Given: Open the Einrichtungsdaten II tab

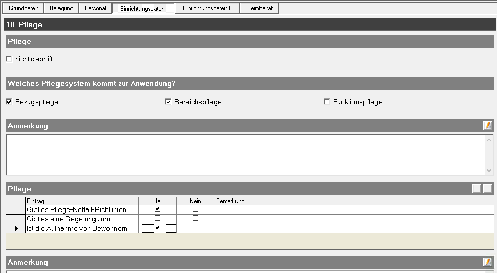Looking at the screenshot, I should 207,8.
